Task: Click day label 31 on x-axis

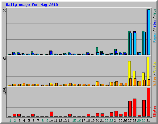Action: point(148,121)
